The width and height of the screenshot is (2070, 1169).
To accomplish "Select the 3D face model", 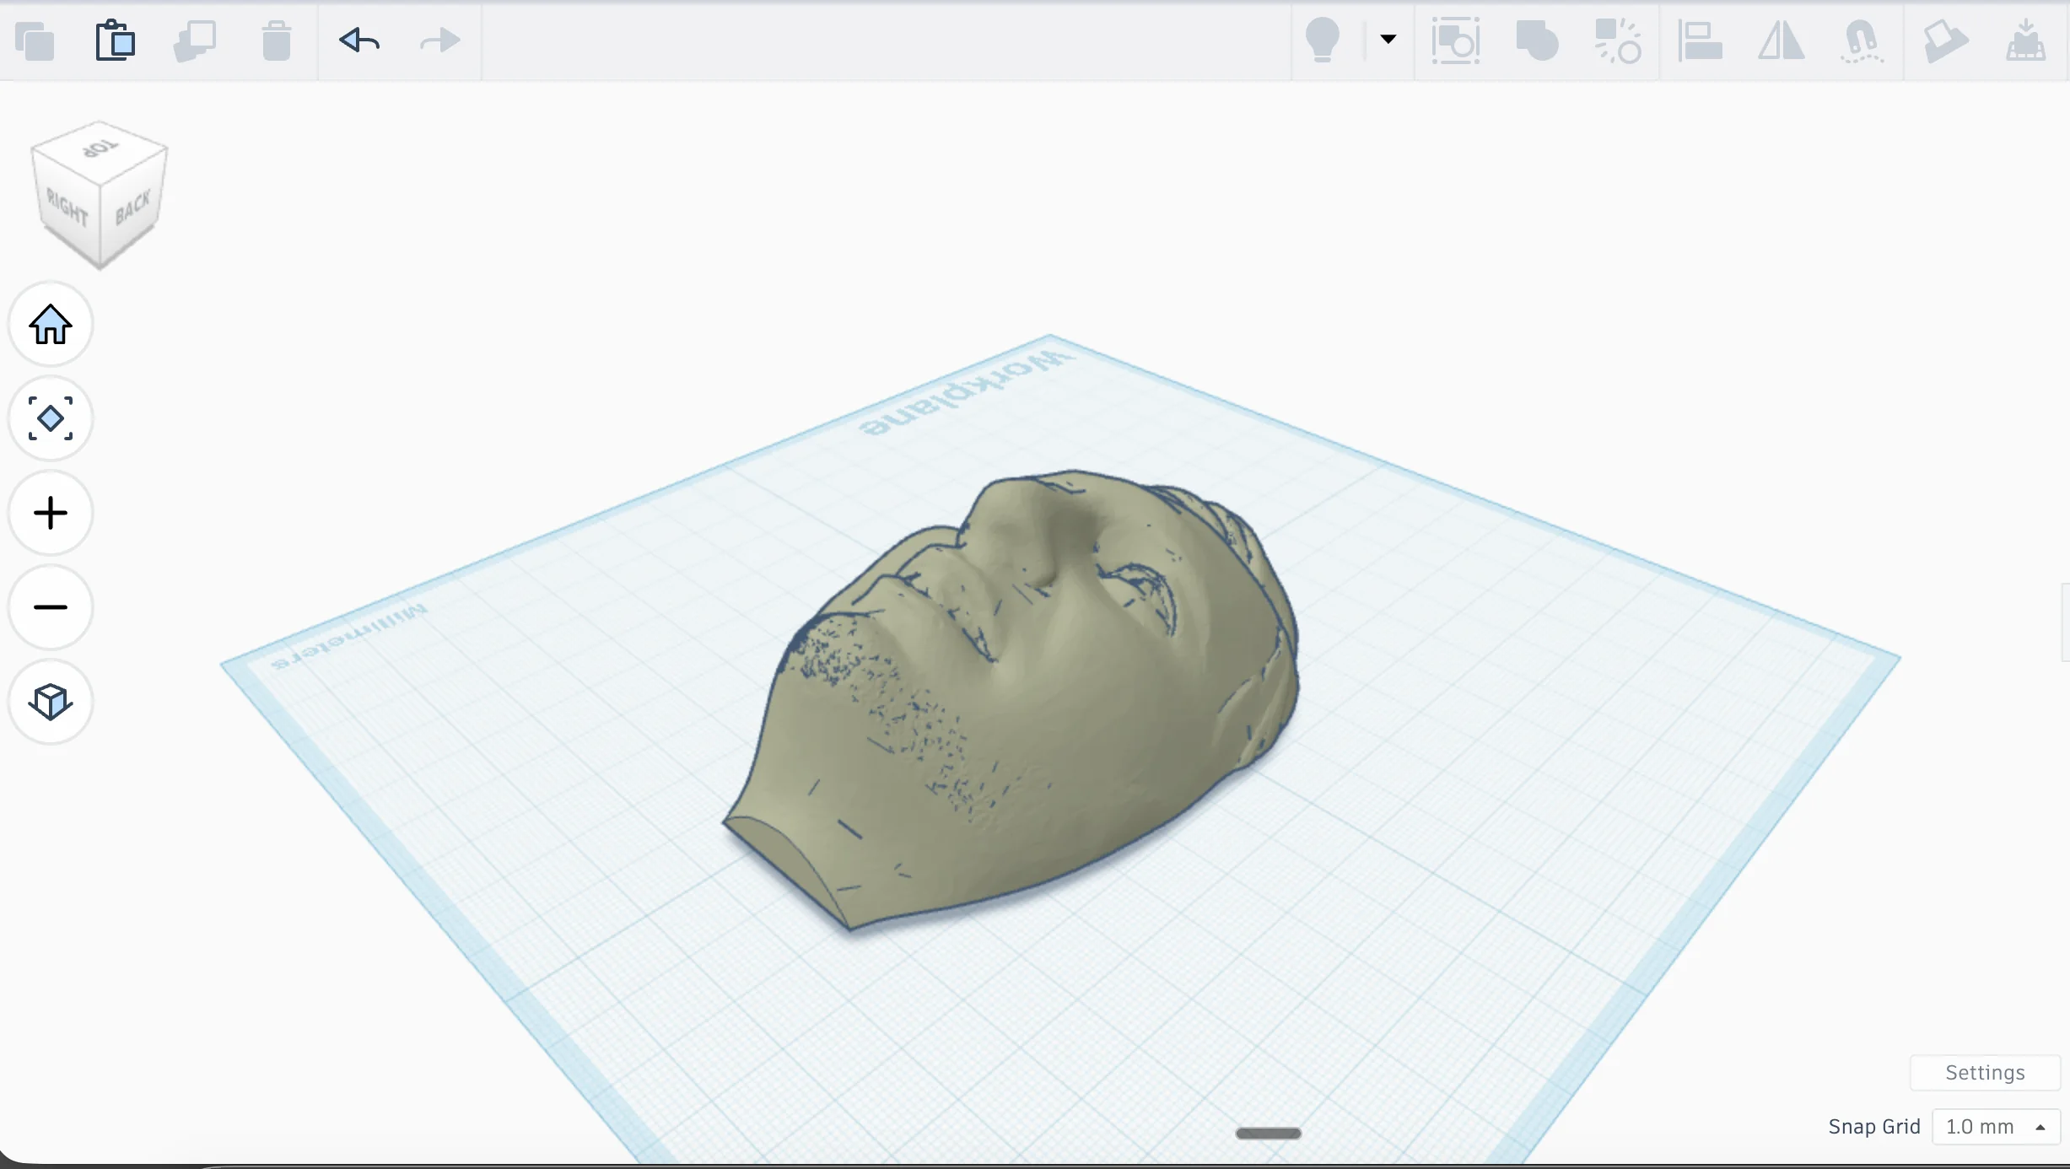I will (x=1012, y=700).
